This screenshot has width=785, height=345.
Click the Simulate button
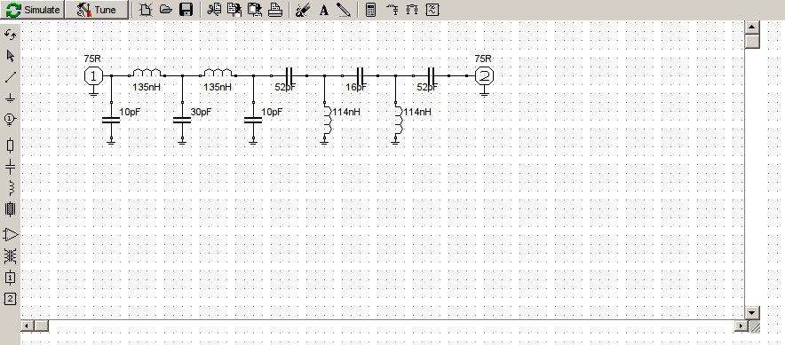[33, 10]
